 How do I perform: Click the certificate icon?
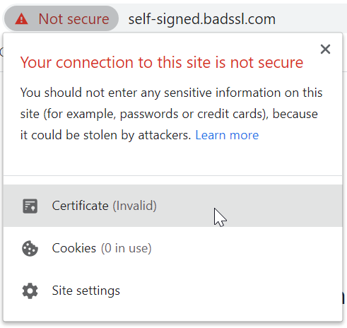(30, 206)
